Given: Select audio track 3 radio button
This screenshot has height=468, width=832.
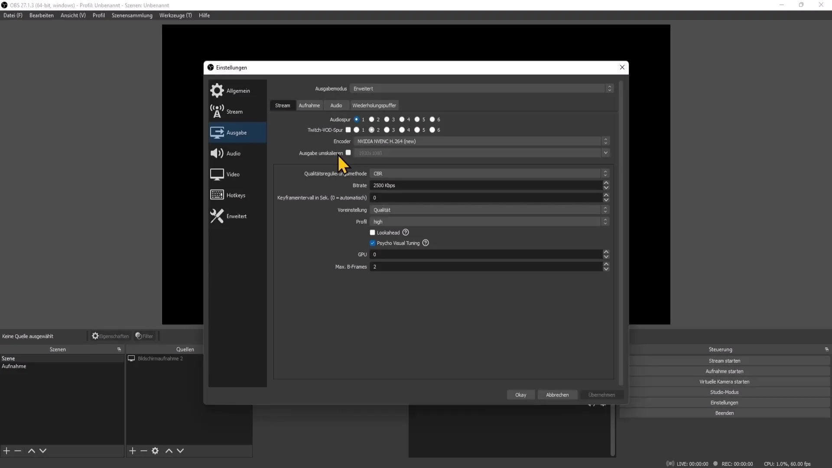Looking at the screenshot, I should tap(387, 120).
